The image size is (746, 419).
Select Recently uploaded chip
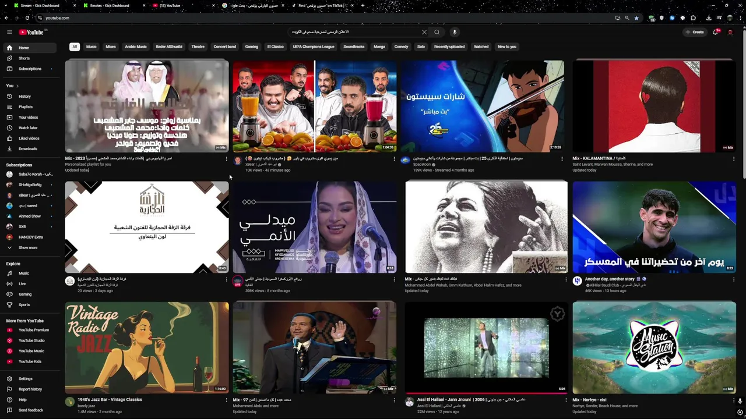449,47
